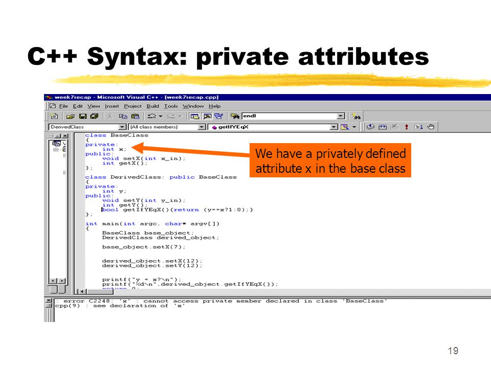Click the 'class DerivedClass: public BaseClass' line
This screenshot has width=491, height=368.
coord(161,177)
